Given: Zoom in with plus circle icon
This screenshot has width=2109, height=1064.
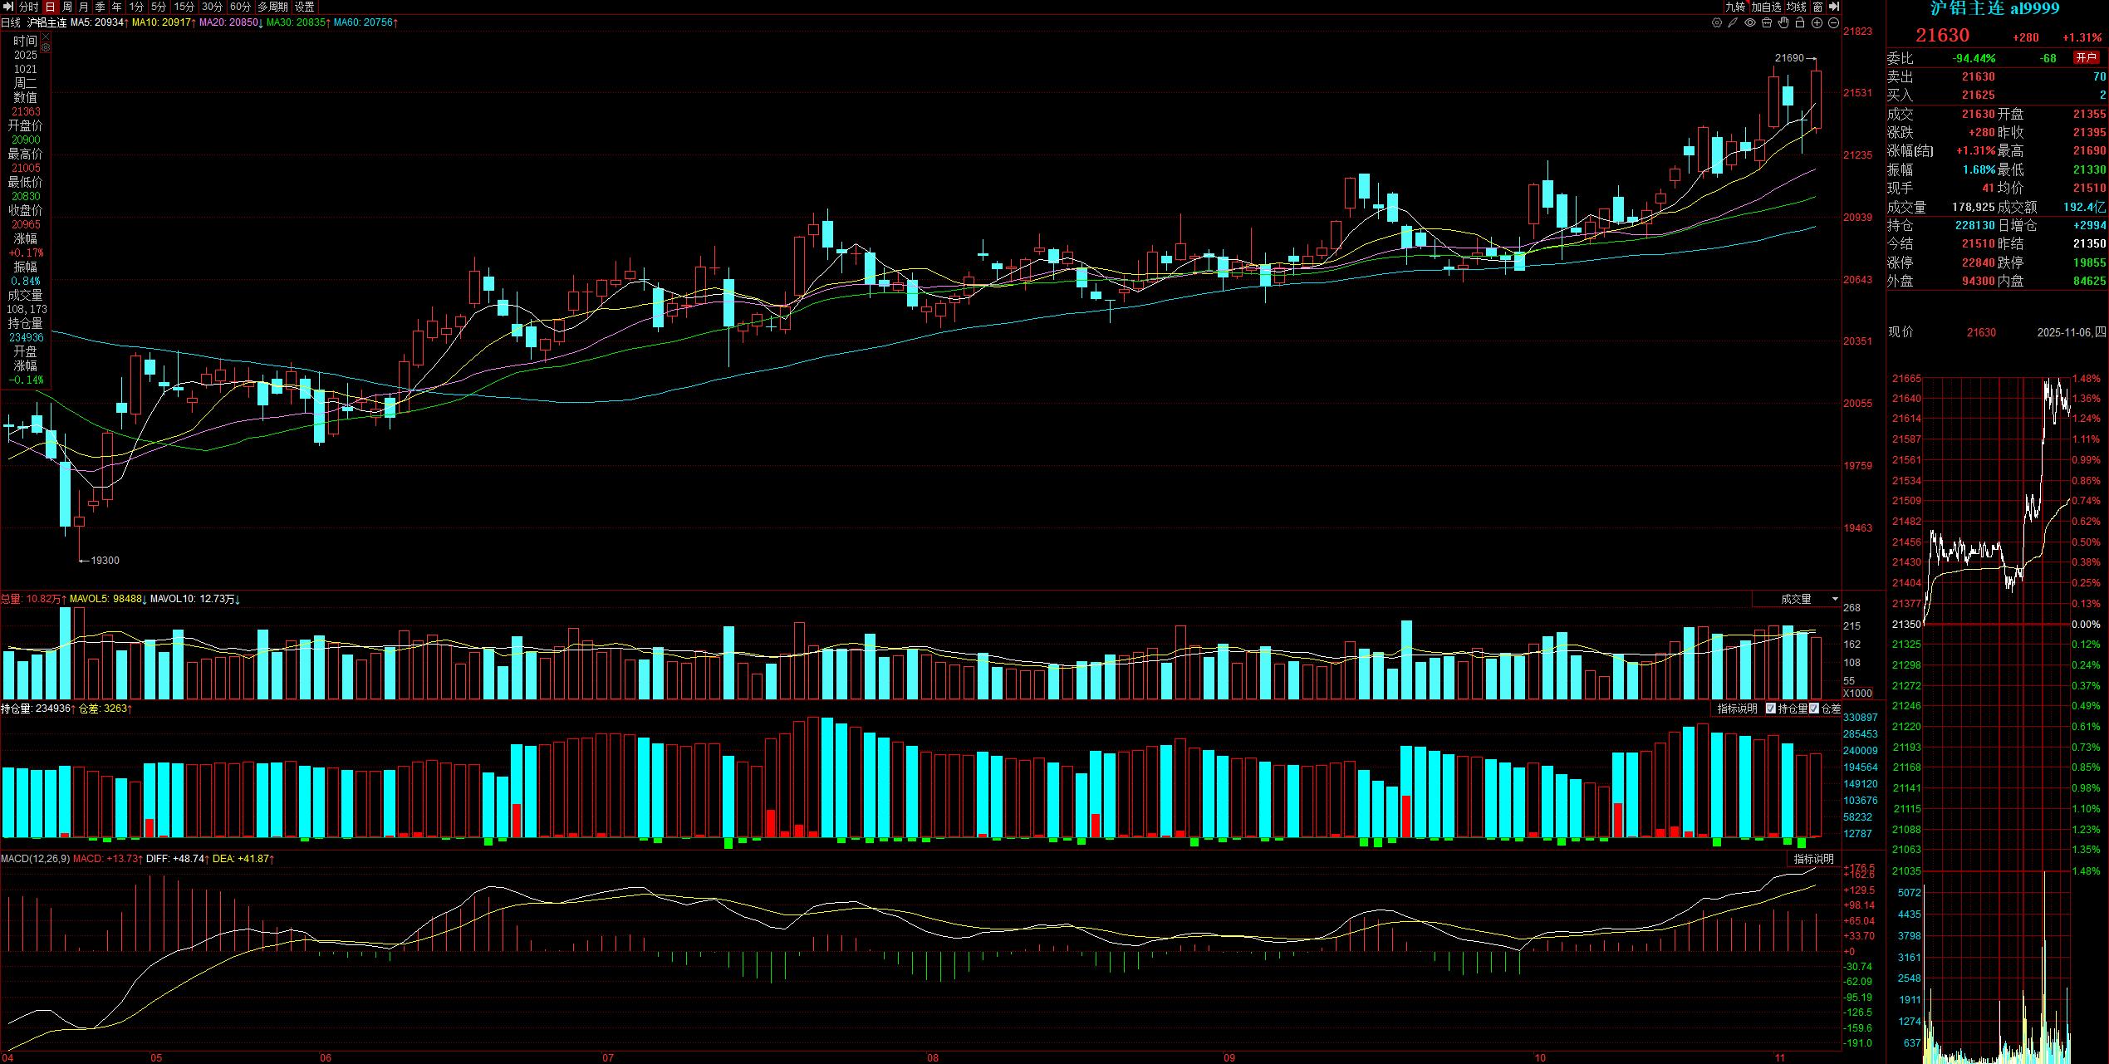Looking at the screenshot, I should pos(1817,22).
